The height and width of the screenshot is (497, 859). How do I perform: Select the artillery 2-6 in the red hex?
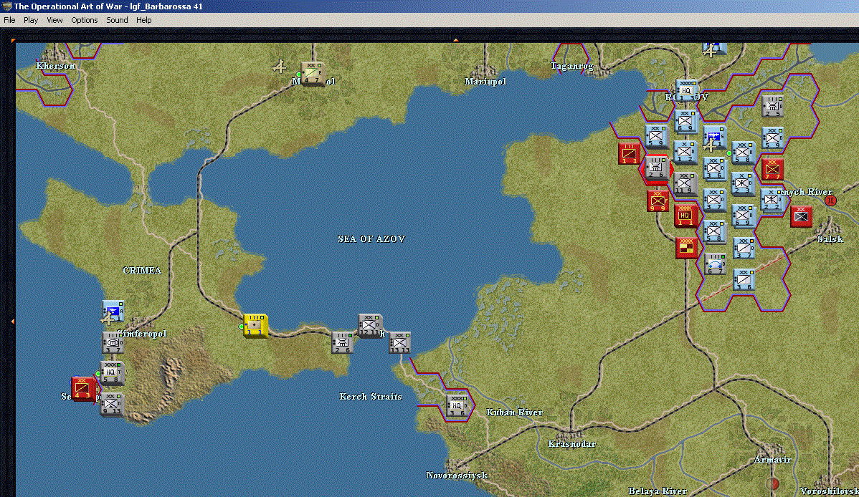[x=656, y=168]
